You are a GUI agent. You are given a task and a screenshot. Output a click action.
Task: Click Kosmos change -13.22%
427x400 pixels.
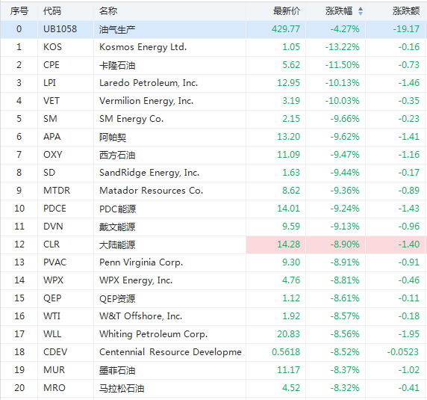pyautogui.click(x=342, y=47)
